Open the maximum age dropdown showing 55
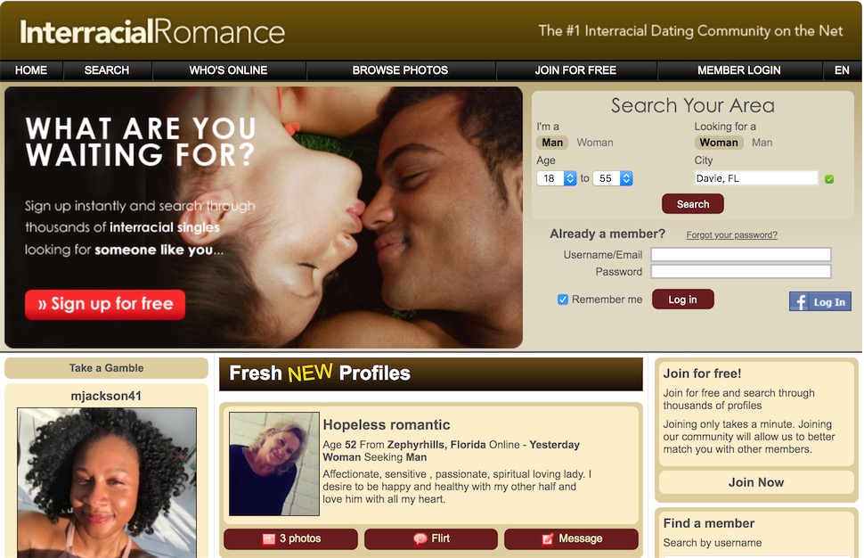The height and width of the screenshot is (558, 864). tap(613, 178)
